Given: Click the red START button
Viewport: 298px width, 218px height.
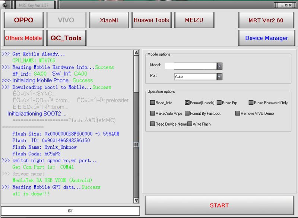Looking at the screenshot, I should coord(219,205).
